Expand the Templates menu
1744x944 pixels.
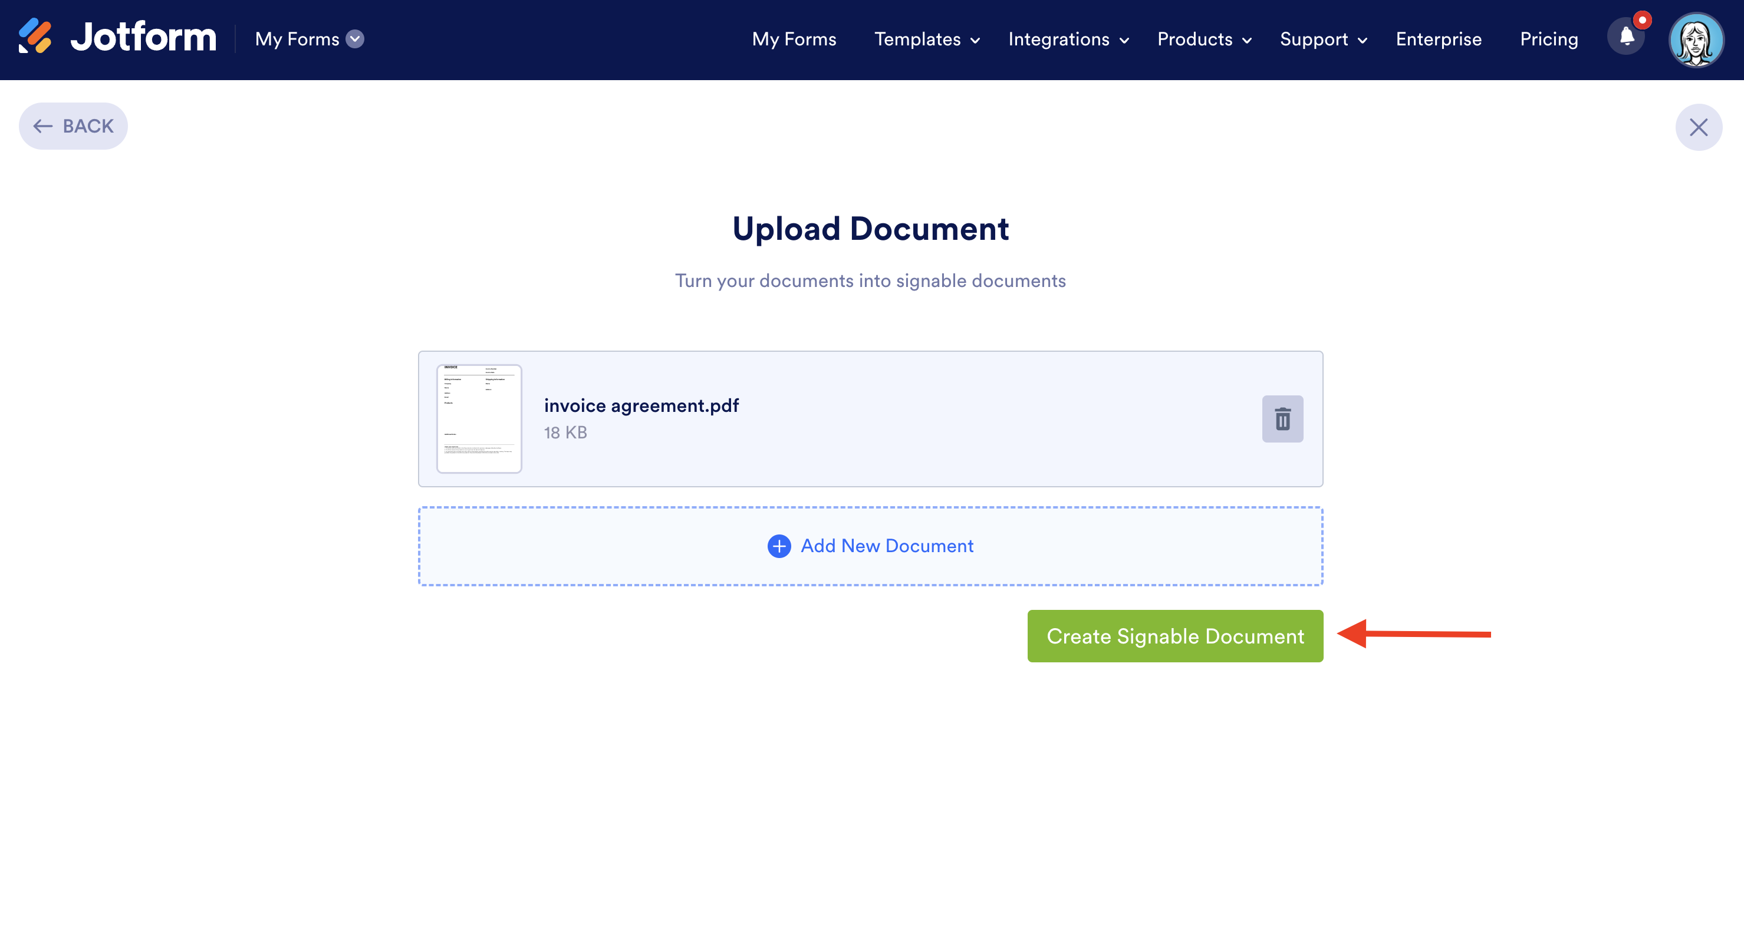926,39
